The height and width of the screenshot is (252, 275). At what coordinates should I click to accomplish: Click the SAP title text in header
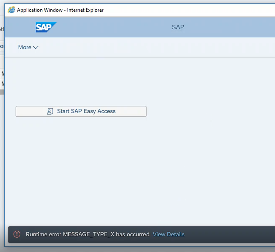point(178,27)
